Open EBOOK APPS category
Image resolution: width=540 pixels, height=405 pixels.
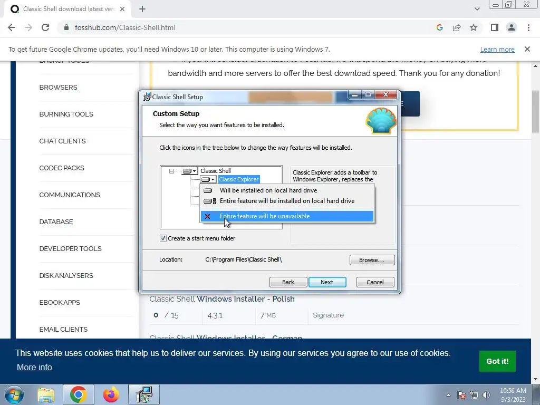(60, 302)
